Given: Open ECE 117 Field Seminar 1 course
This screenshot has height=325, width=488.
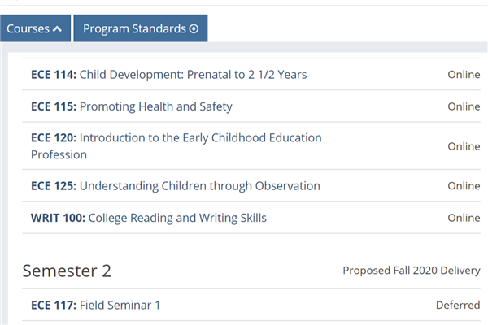Looking at the screenshot, I should click(x=95, y=305).
